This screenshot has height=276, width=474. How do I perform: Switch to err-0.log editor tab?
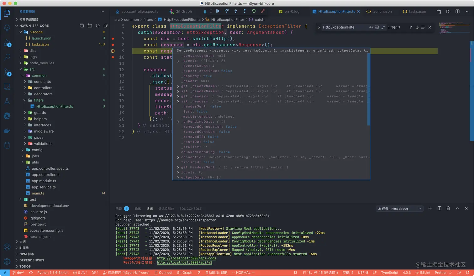pos(289,12)
